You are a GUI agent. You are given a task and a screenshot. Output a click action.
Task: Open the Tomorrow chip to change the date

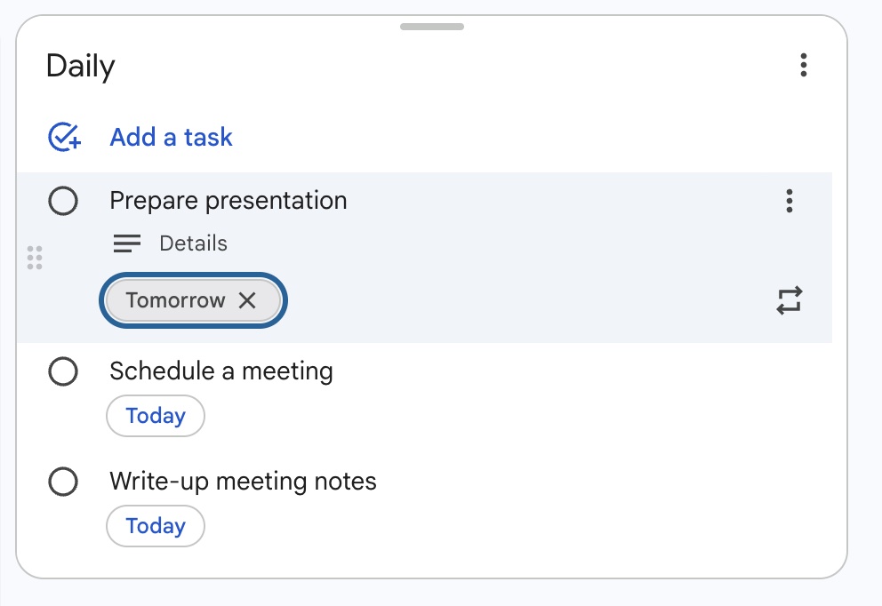click(174, 300)
